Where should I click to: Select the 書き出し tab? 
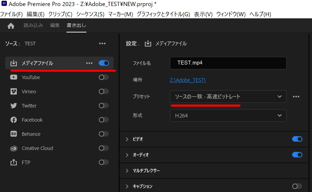76,25
